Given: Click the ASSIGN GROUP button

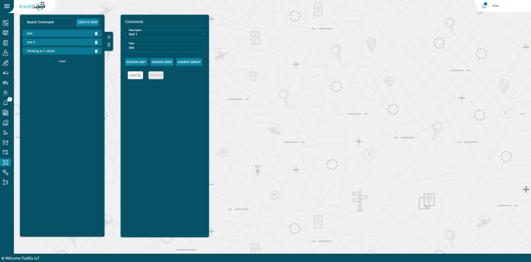Looking at the screenshot, I should pos(189,62).
